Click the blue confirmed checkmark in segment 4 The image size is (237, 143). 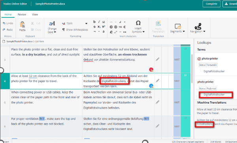(x=151, y=86)
